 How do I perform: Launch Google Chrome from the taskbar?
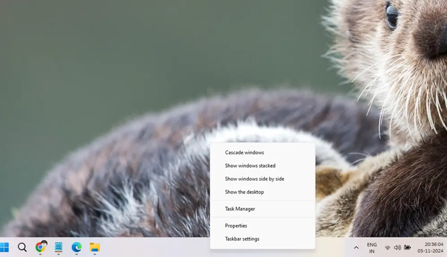click(41, 247)
